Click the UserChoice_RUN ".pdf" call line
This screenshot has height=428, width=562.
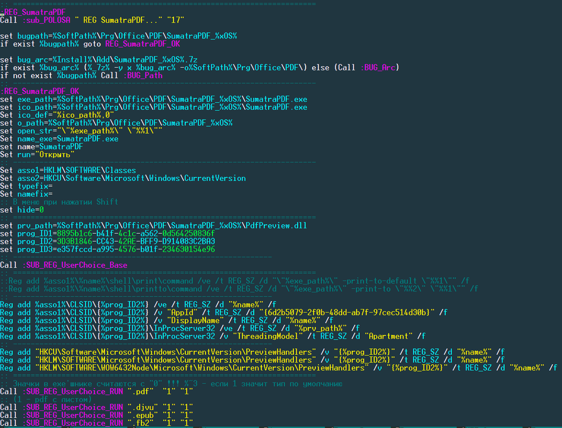point(97,392)
